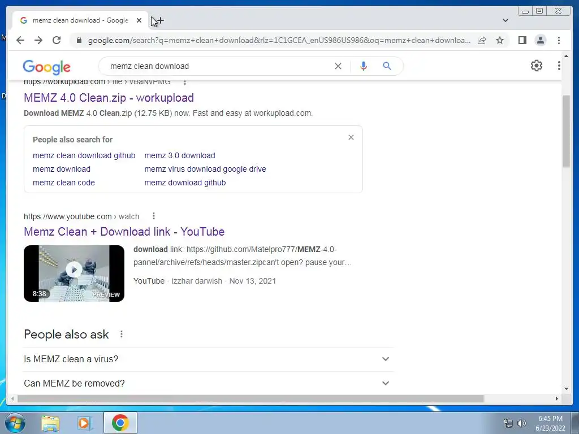Open People also ask options dots
Image resolution: width=579 pixels, height=434 pixels.
(x=122, y=334)
